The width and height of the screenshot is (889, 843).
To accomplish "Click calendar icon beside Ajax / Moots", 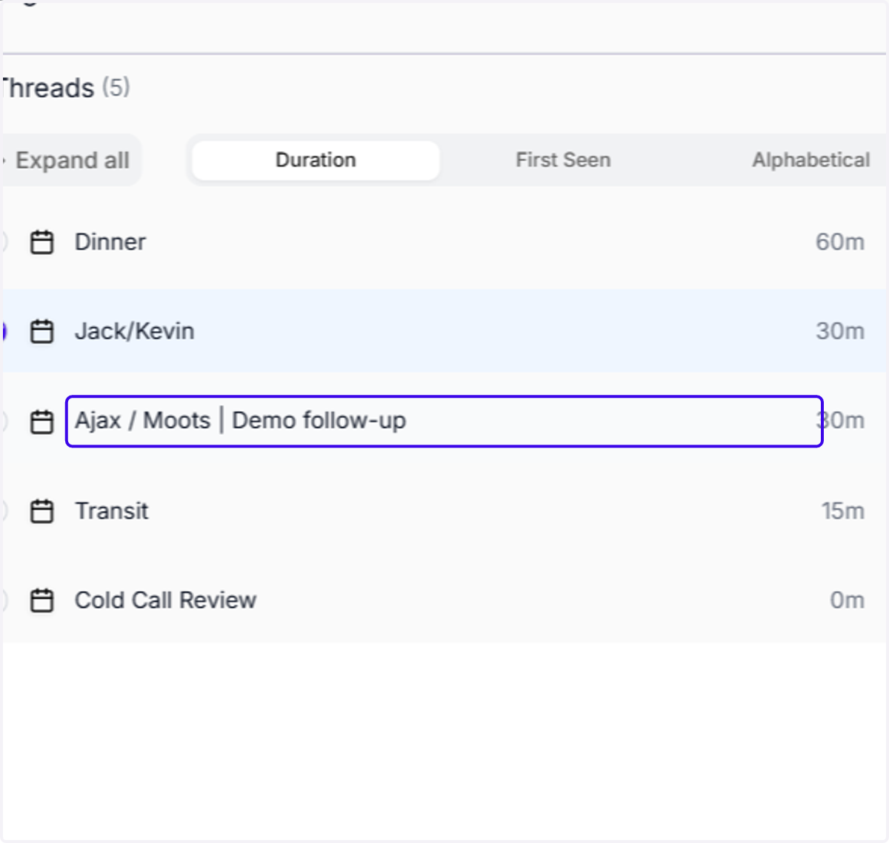I will [x=41, y=421].
